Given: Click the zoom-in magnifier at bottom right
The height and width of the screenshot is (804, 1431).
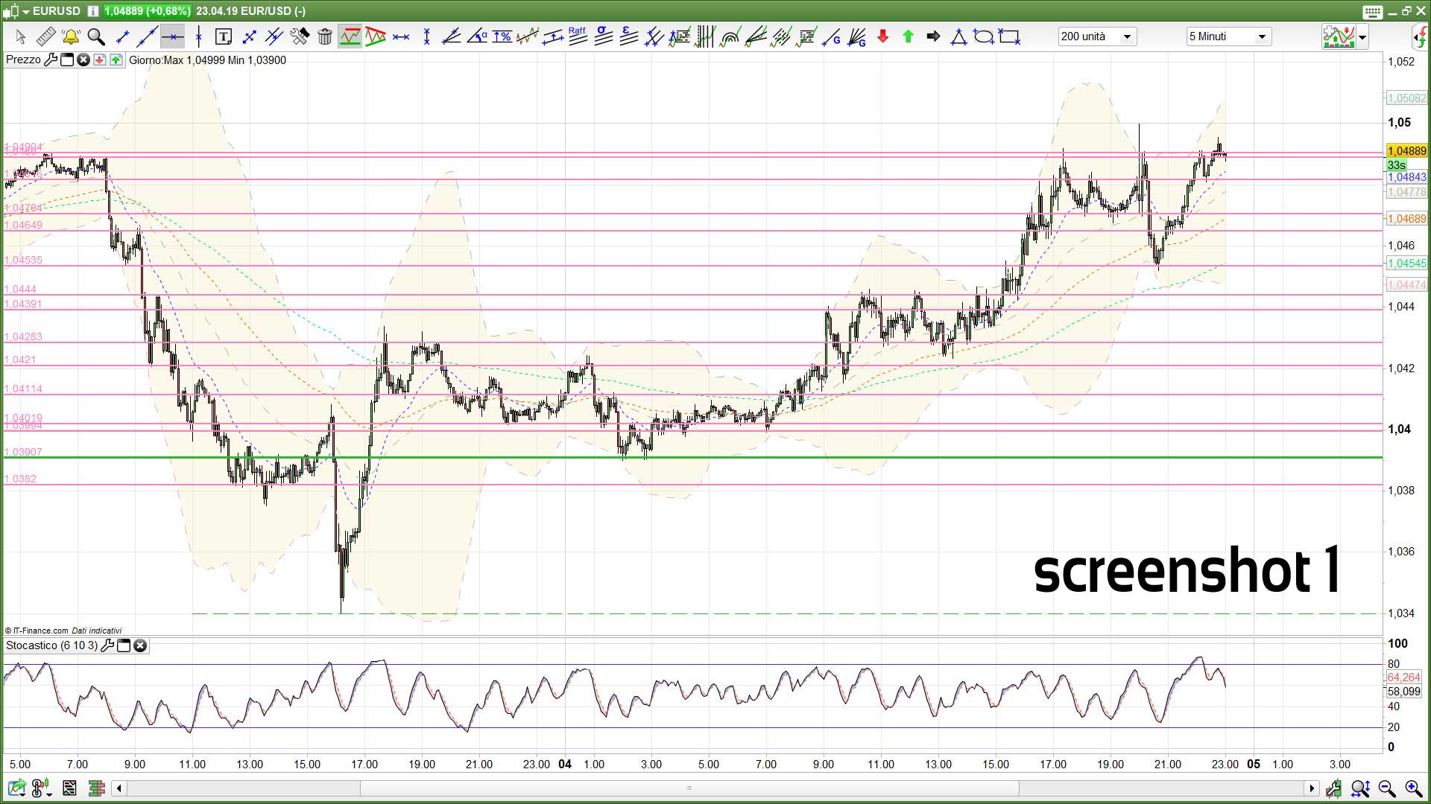Looking at the screenshot, I should click(x=1413, y=788).
